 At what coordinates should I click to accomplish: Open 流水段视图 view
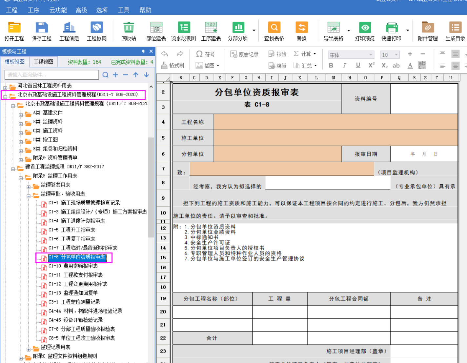tap(184, 31)
